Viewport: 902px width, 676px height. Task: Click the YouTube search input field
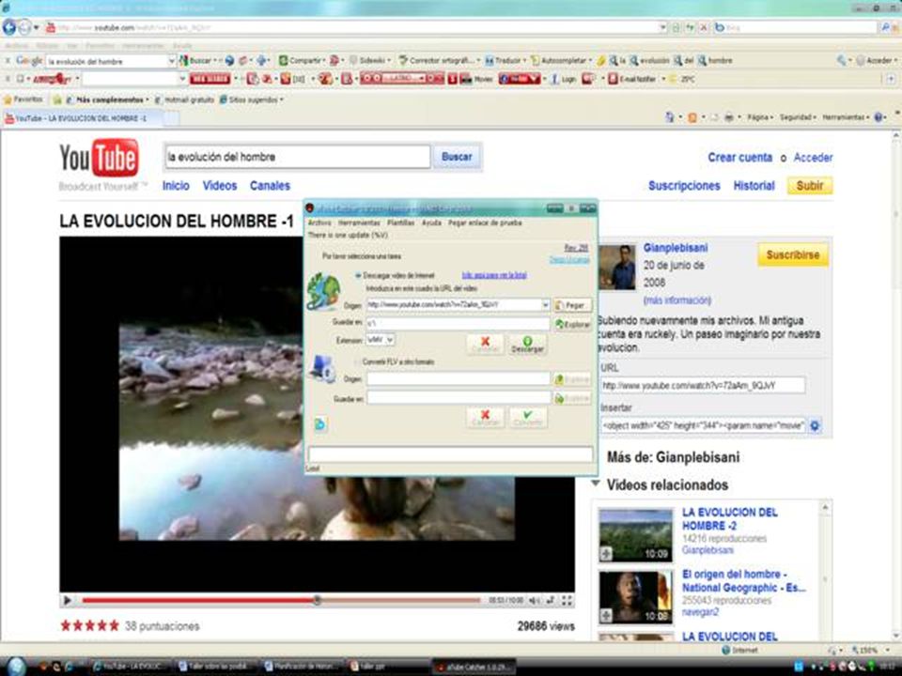(x=298, y=157)
